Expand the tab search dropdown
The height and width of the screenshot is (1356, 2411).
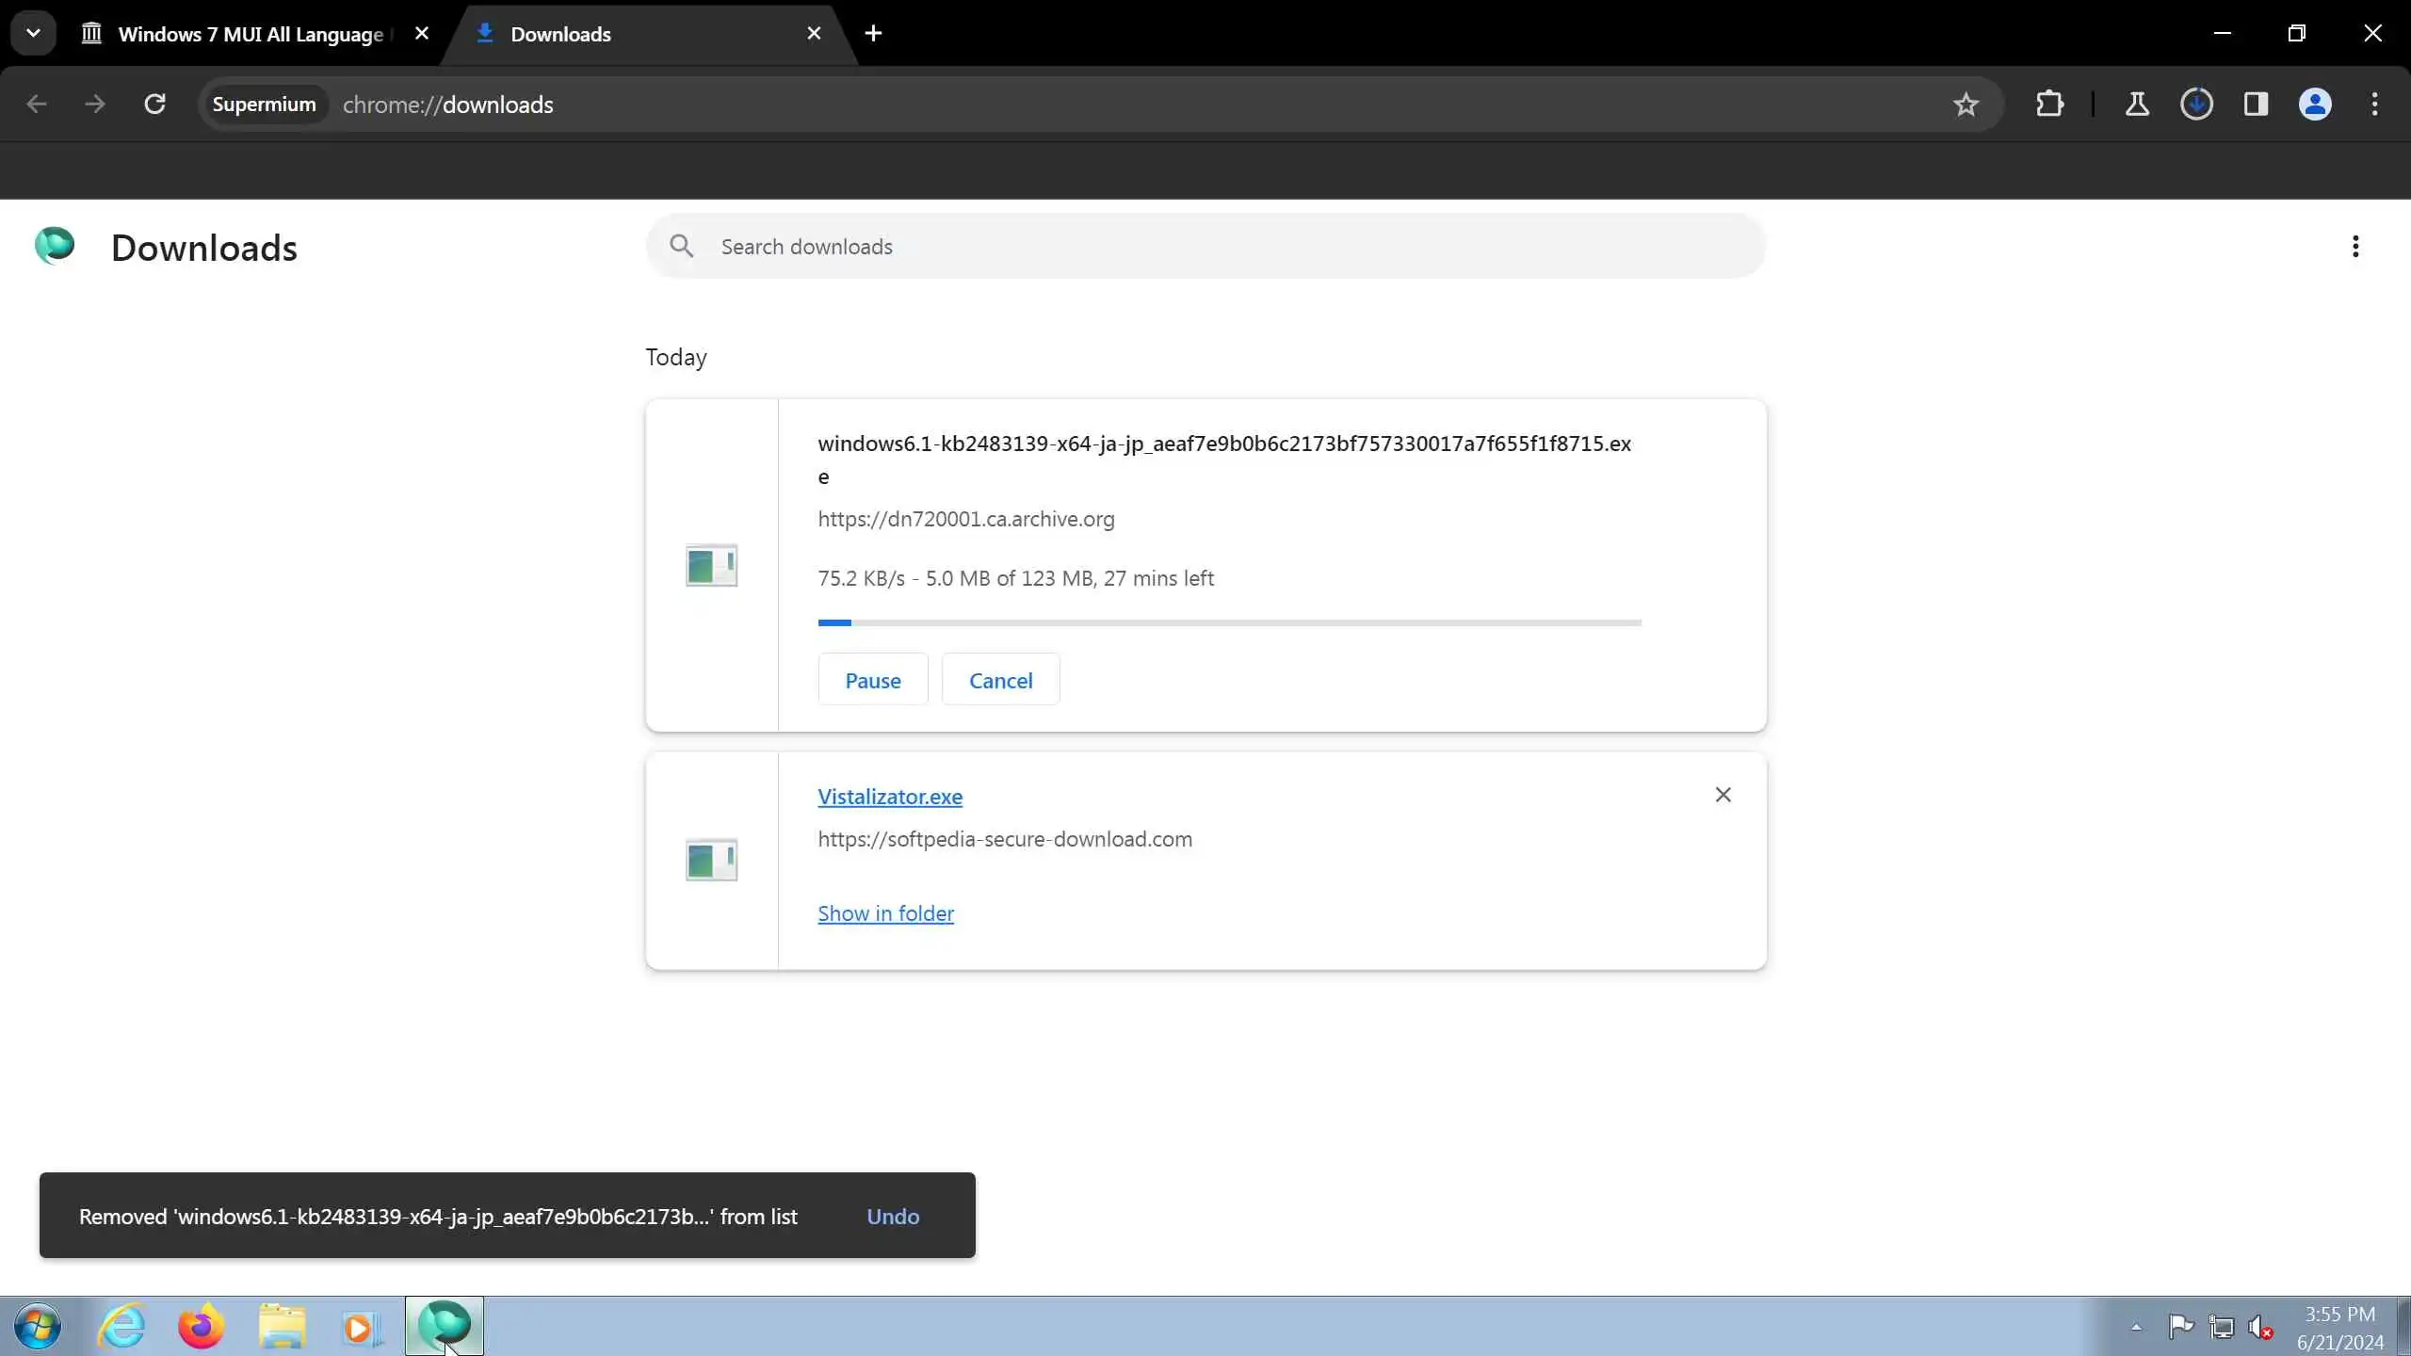[33, 34]
